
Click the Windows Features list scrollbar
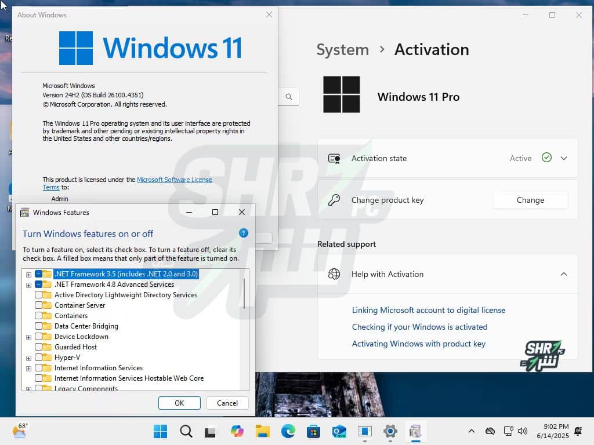pyautogui.click(x=244, y=294)
